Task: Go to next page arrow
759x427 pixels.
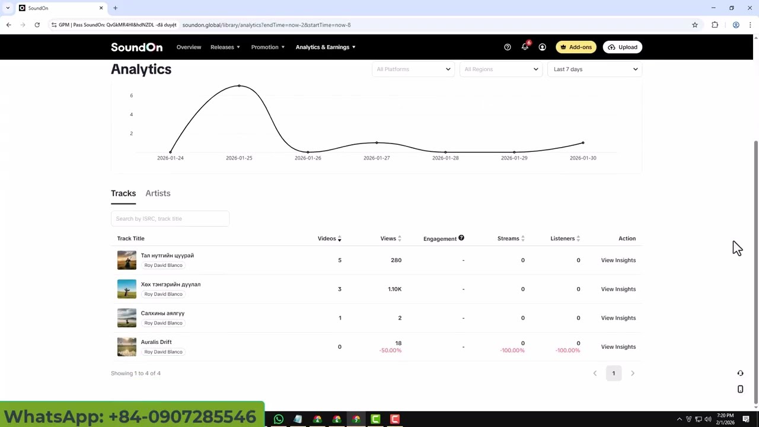Action: coord(632,373)
